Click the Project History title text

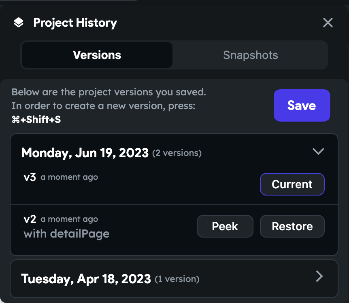(74, 23)
